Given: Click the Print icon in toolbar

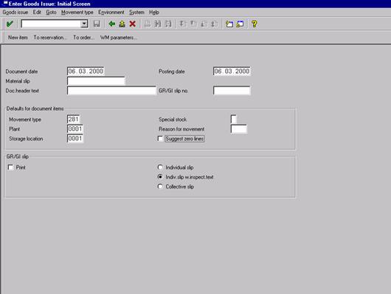Looking at the screenshot, I should tap(148, 24).
